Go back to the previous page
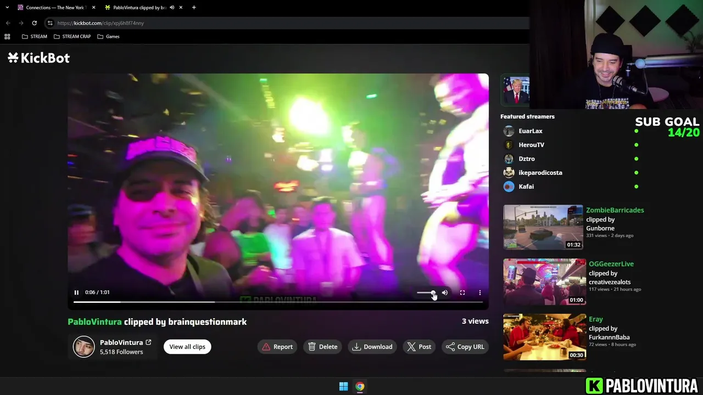 (8, 23)
